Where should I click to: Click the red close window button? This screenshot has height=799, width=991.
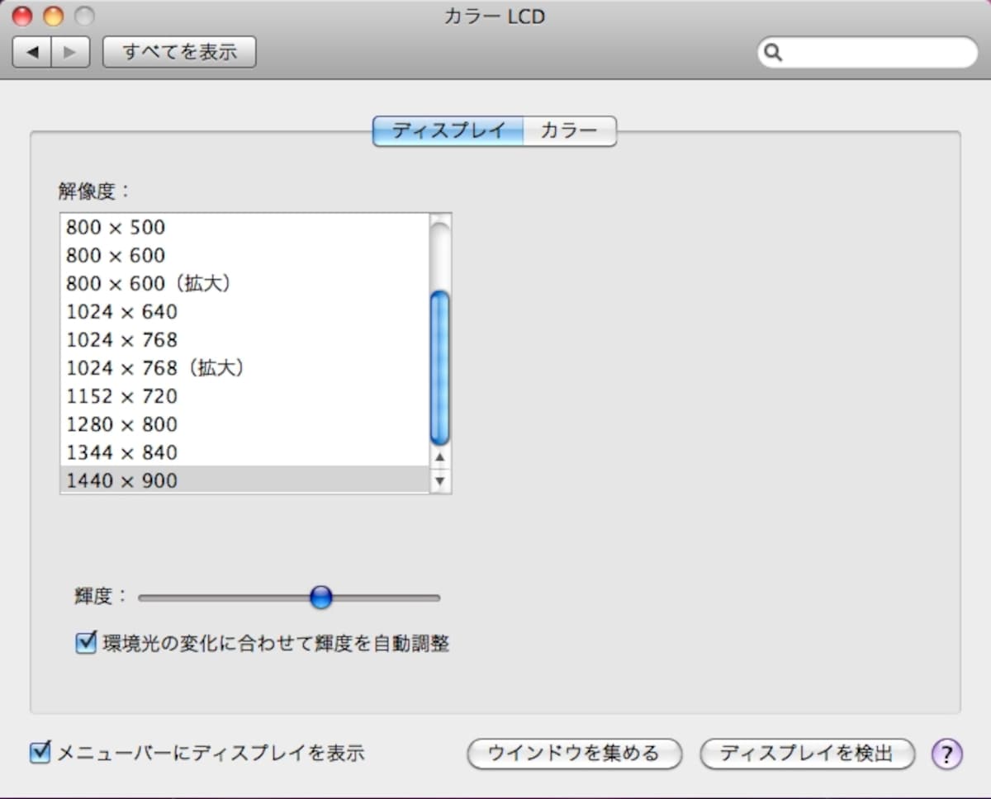[x=22, y=16]
